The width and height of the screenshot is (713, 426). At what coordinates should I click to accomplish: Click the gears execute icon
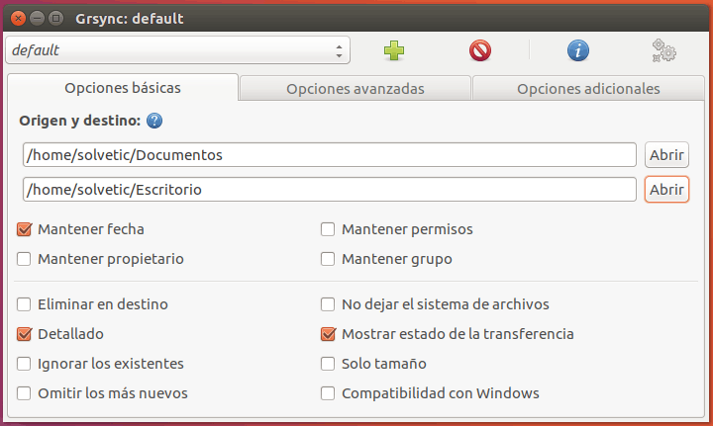[663, 49]
